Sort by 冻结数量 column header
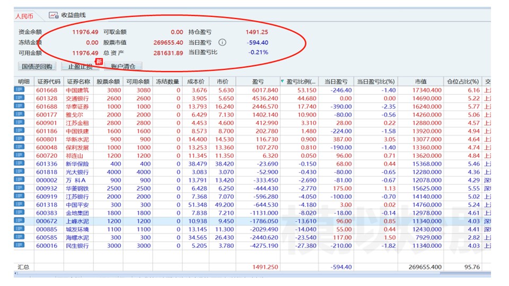The height and width of the screenshot is (286, 509). point(168,82)
